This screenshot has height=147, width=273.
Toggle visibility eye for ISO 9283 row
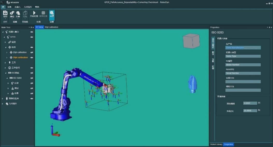click(x=32, y=78)
